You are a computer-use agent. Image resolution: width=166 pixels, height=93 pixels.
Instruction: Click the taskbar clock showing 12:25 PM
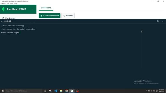tap(162, 91)
